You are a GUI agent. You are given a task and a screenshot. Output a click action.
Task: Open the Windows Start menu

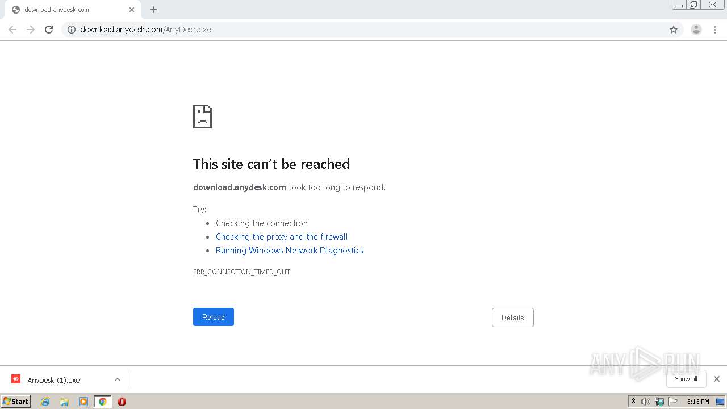click(x=16, y=401)
